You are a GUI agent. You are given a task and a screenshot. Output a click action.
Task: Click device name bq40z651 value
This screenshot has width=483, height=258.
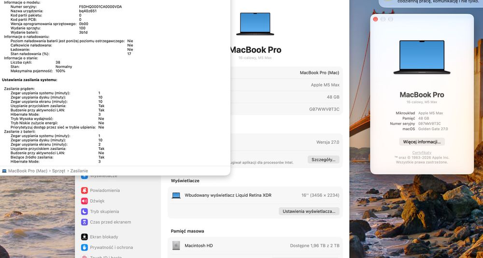88,11
